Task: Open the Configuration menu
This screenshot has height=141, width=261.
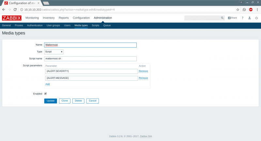Action: [x=81, y=18]
